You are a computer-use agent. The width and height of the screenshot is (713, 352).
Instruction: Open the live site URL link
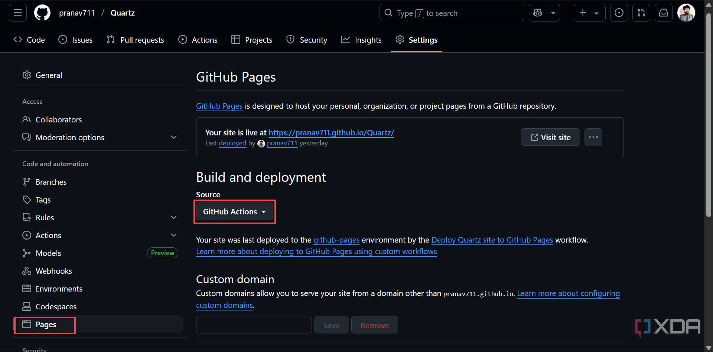pyautogui.click(x=331, y=132)
